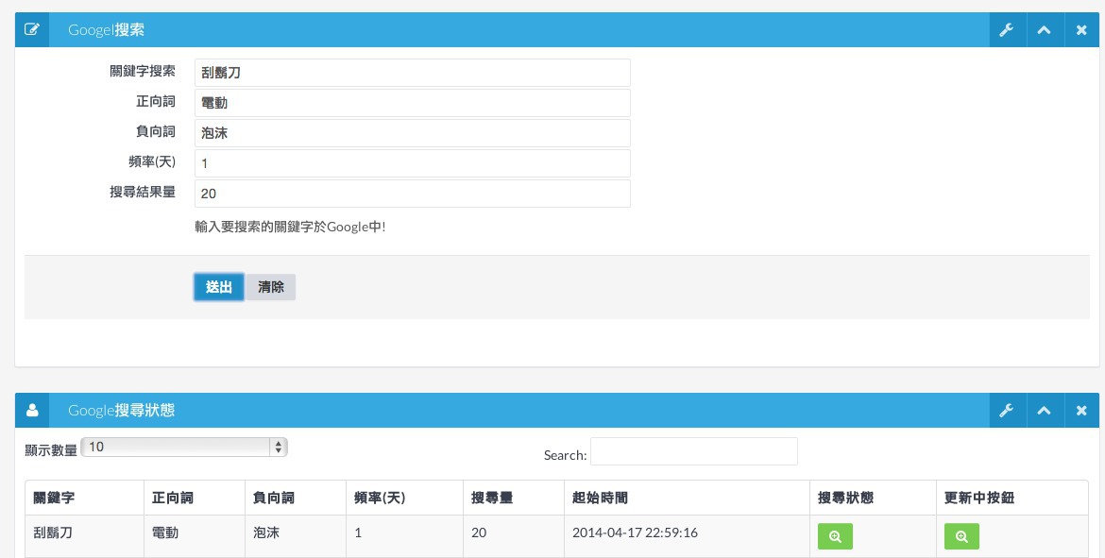Screen dimensions: 1105x558
Task: Click the 顯示數量 label
Action: 51,450
